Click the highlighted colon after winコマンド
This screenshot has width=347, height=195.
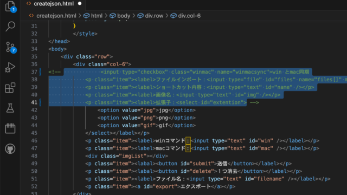pos(188,141)
